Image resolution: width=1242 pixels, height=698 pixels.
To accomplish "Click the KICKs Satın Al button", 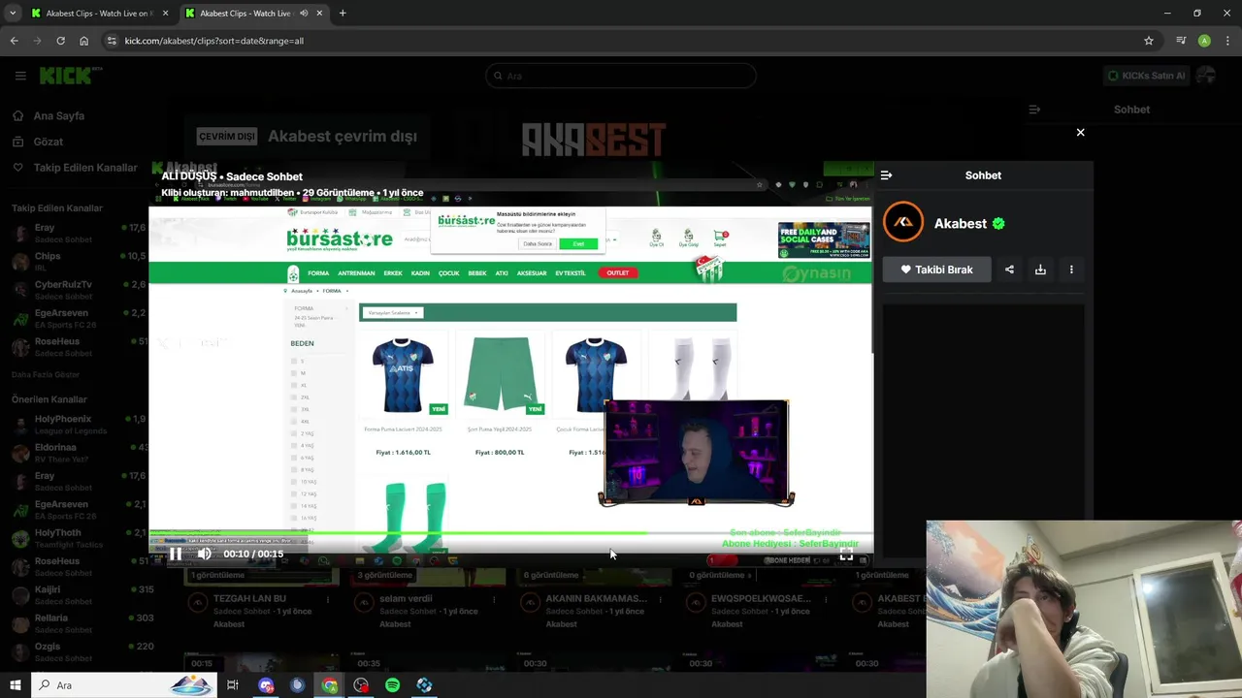I will point(1146,76).
